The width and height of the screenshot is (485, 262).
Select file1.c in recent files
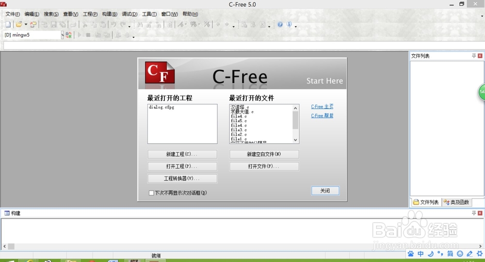coord(239,139)
